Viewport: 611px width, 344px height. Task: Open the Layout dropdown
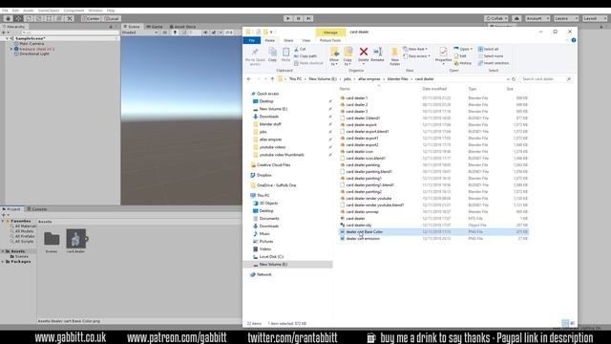tap(594, 18)
